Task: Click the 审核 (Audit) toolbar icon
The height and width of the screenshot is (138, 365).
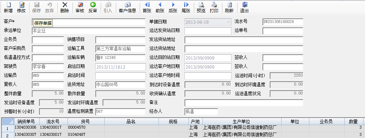Action: pyautogui.click(x=80, y=8)
